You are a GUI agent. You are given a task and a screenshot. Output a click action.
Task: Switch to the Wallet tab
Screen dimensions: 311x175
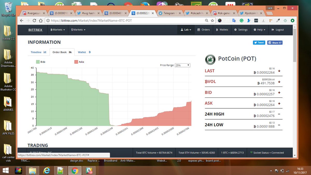(84, 52)
